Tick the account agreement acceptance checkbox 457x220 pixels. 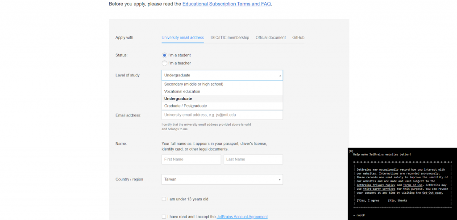pyautogui.click(x=164, y=217)
